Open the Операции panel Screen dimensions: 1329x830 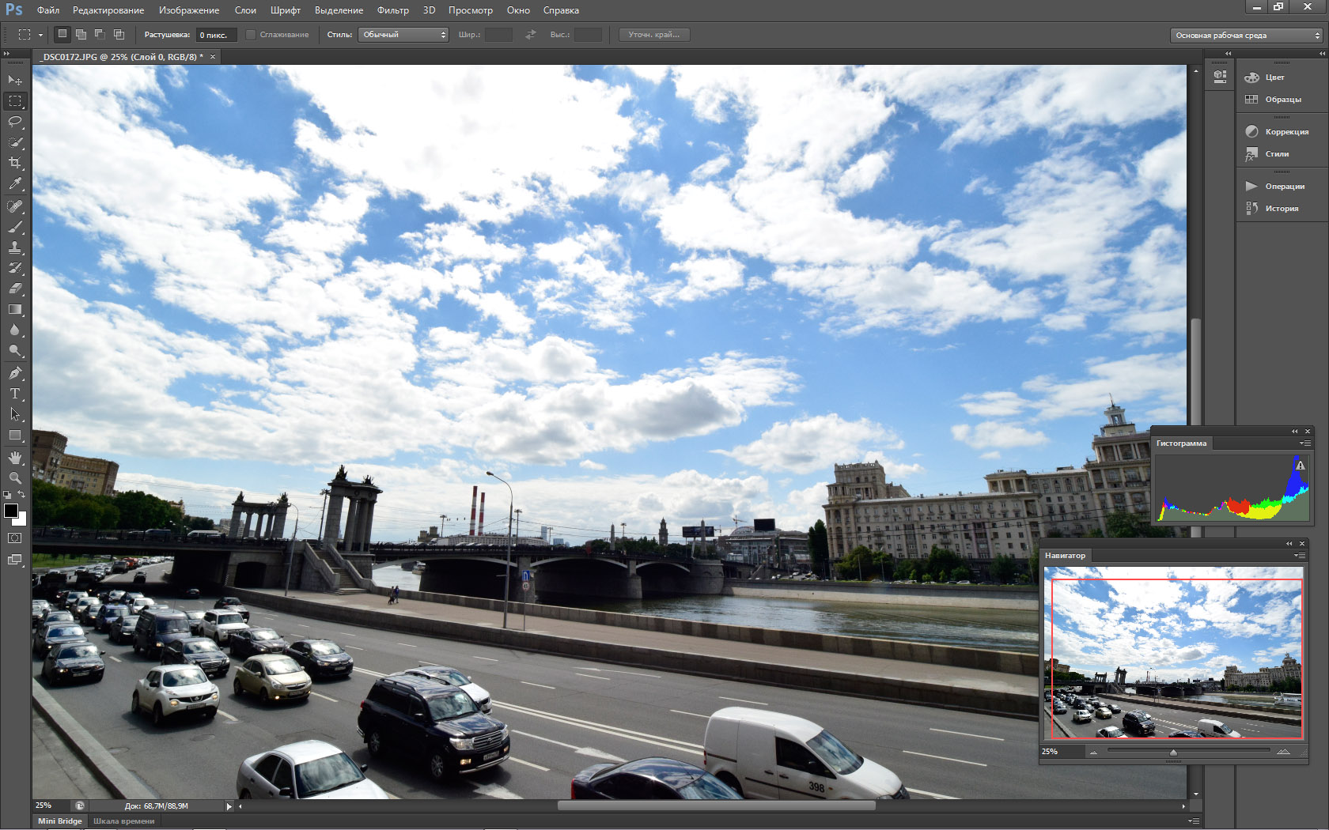(1274, 187)
